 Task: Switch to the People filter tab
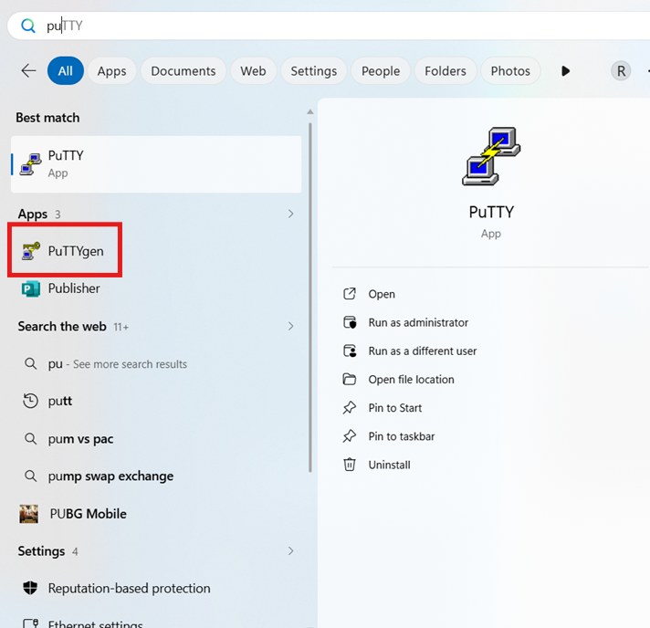(381, 71)
